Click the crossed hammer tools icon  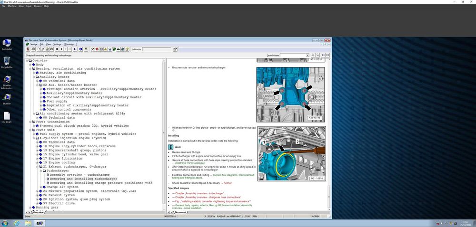[x=93, y=49]
